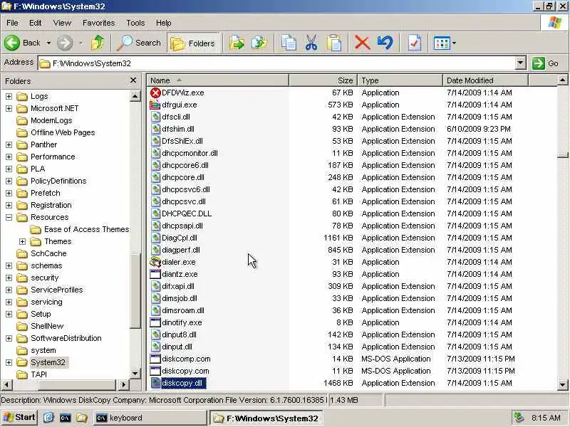Sort by the Date Modified column header

485,80
